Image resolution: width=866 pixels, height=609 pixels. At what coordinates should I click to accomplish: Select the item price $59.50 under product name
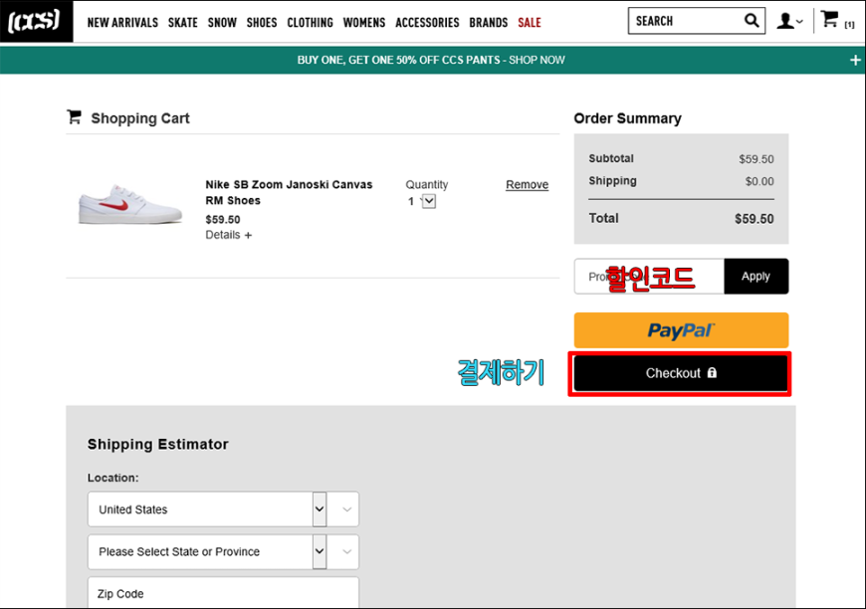tap(223, 220)
